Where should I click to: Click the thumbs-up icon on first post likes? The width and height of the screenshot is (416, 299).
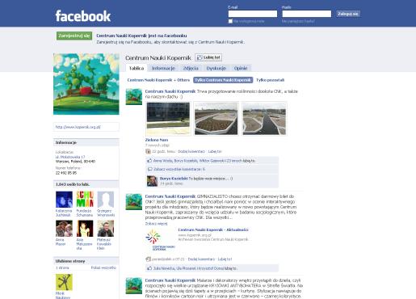[x=149, y=161]
